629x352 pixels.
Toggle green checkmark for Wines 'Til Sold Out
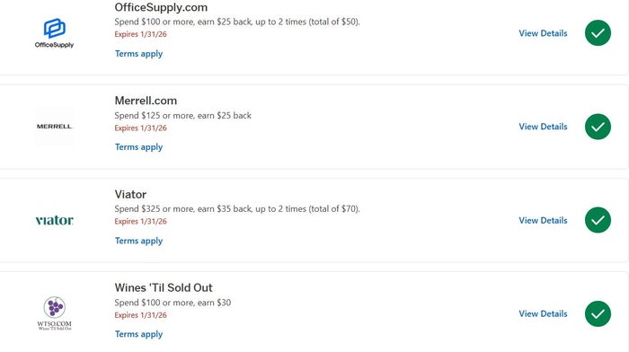[598, 314]
